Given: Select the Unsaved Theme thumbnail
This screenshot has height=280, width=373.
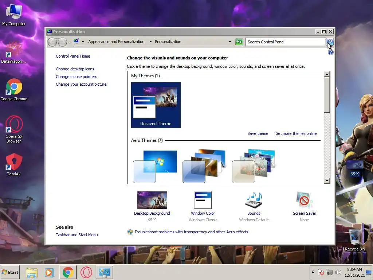Looking at the screenshot, I should pyautogui.click(x=156, y=105).
